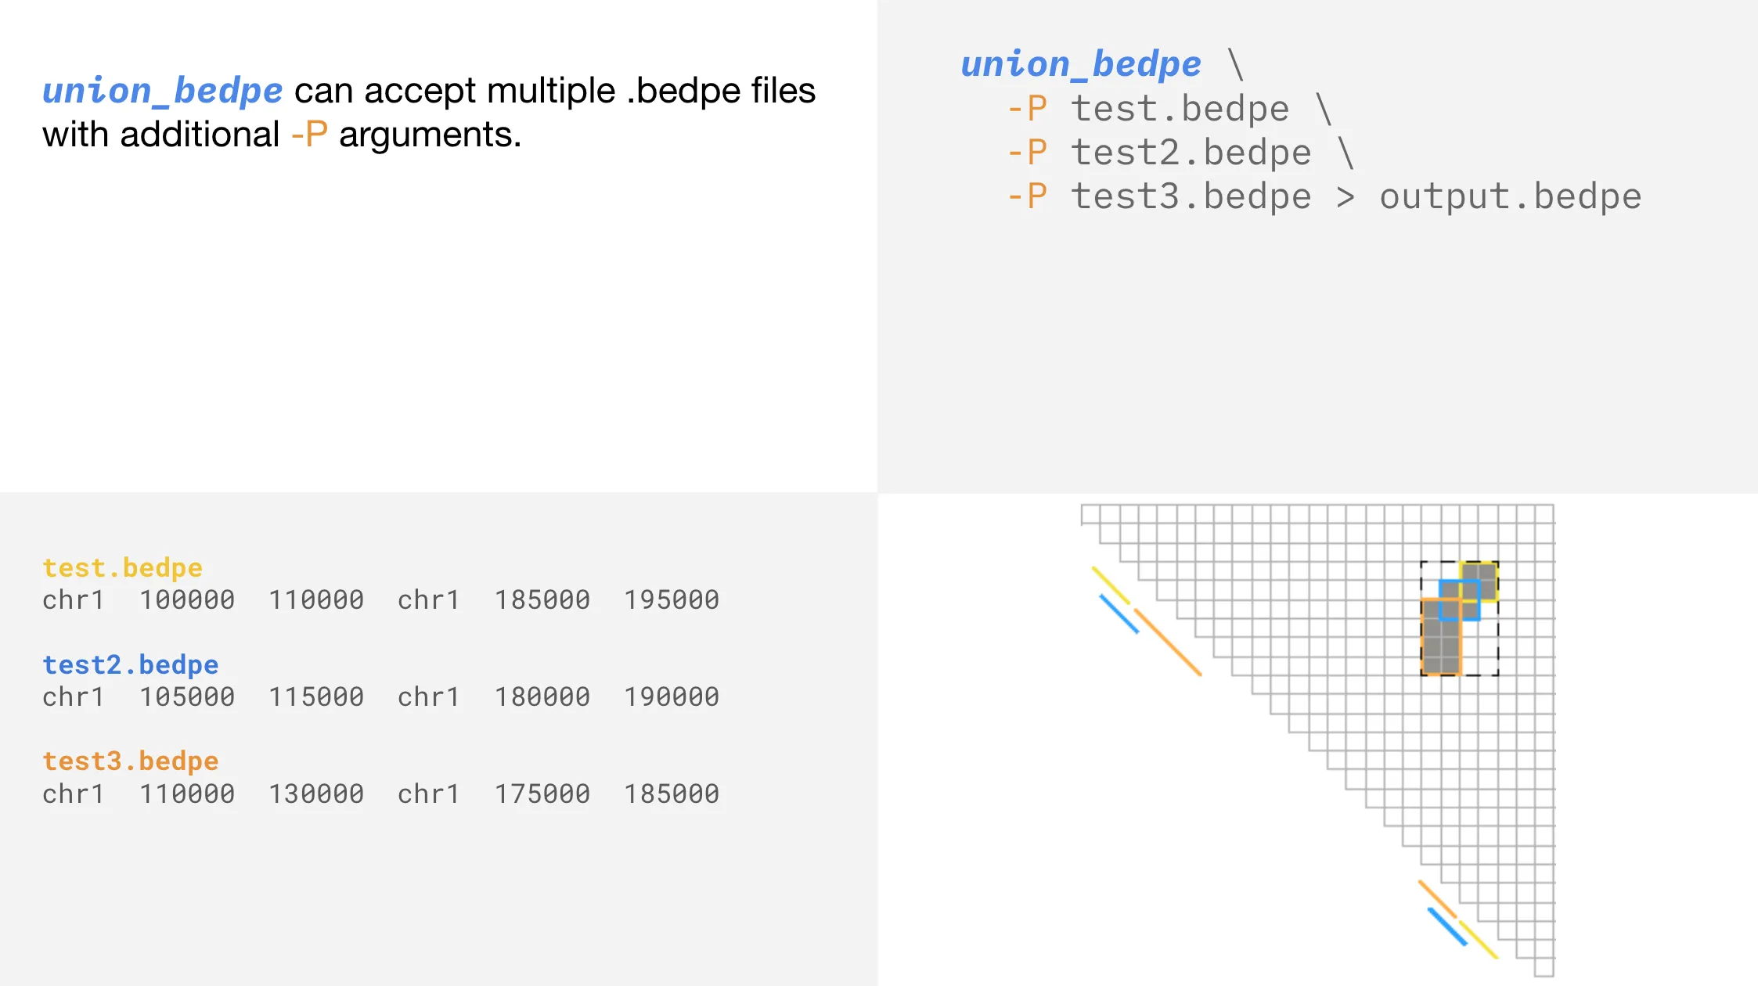Click the blue-outlined square in the grid
Image resolution: width=1758 pixels, height=986 pixels.
[x=1460, y=600]
